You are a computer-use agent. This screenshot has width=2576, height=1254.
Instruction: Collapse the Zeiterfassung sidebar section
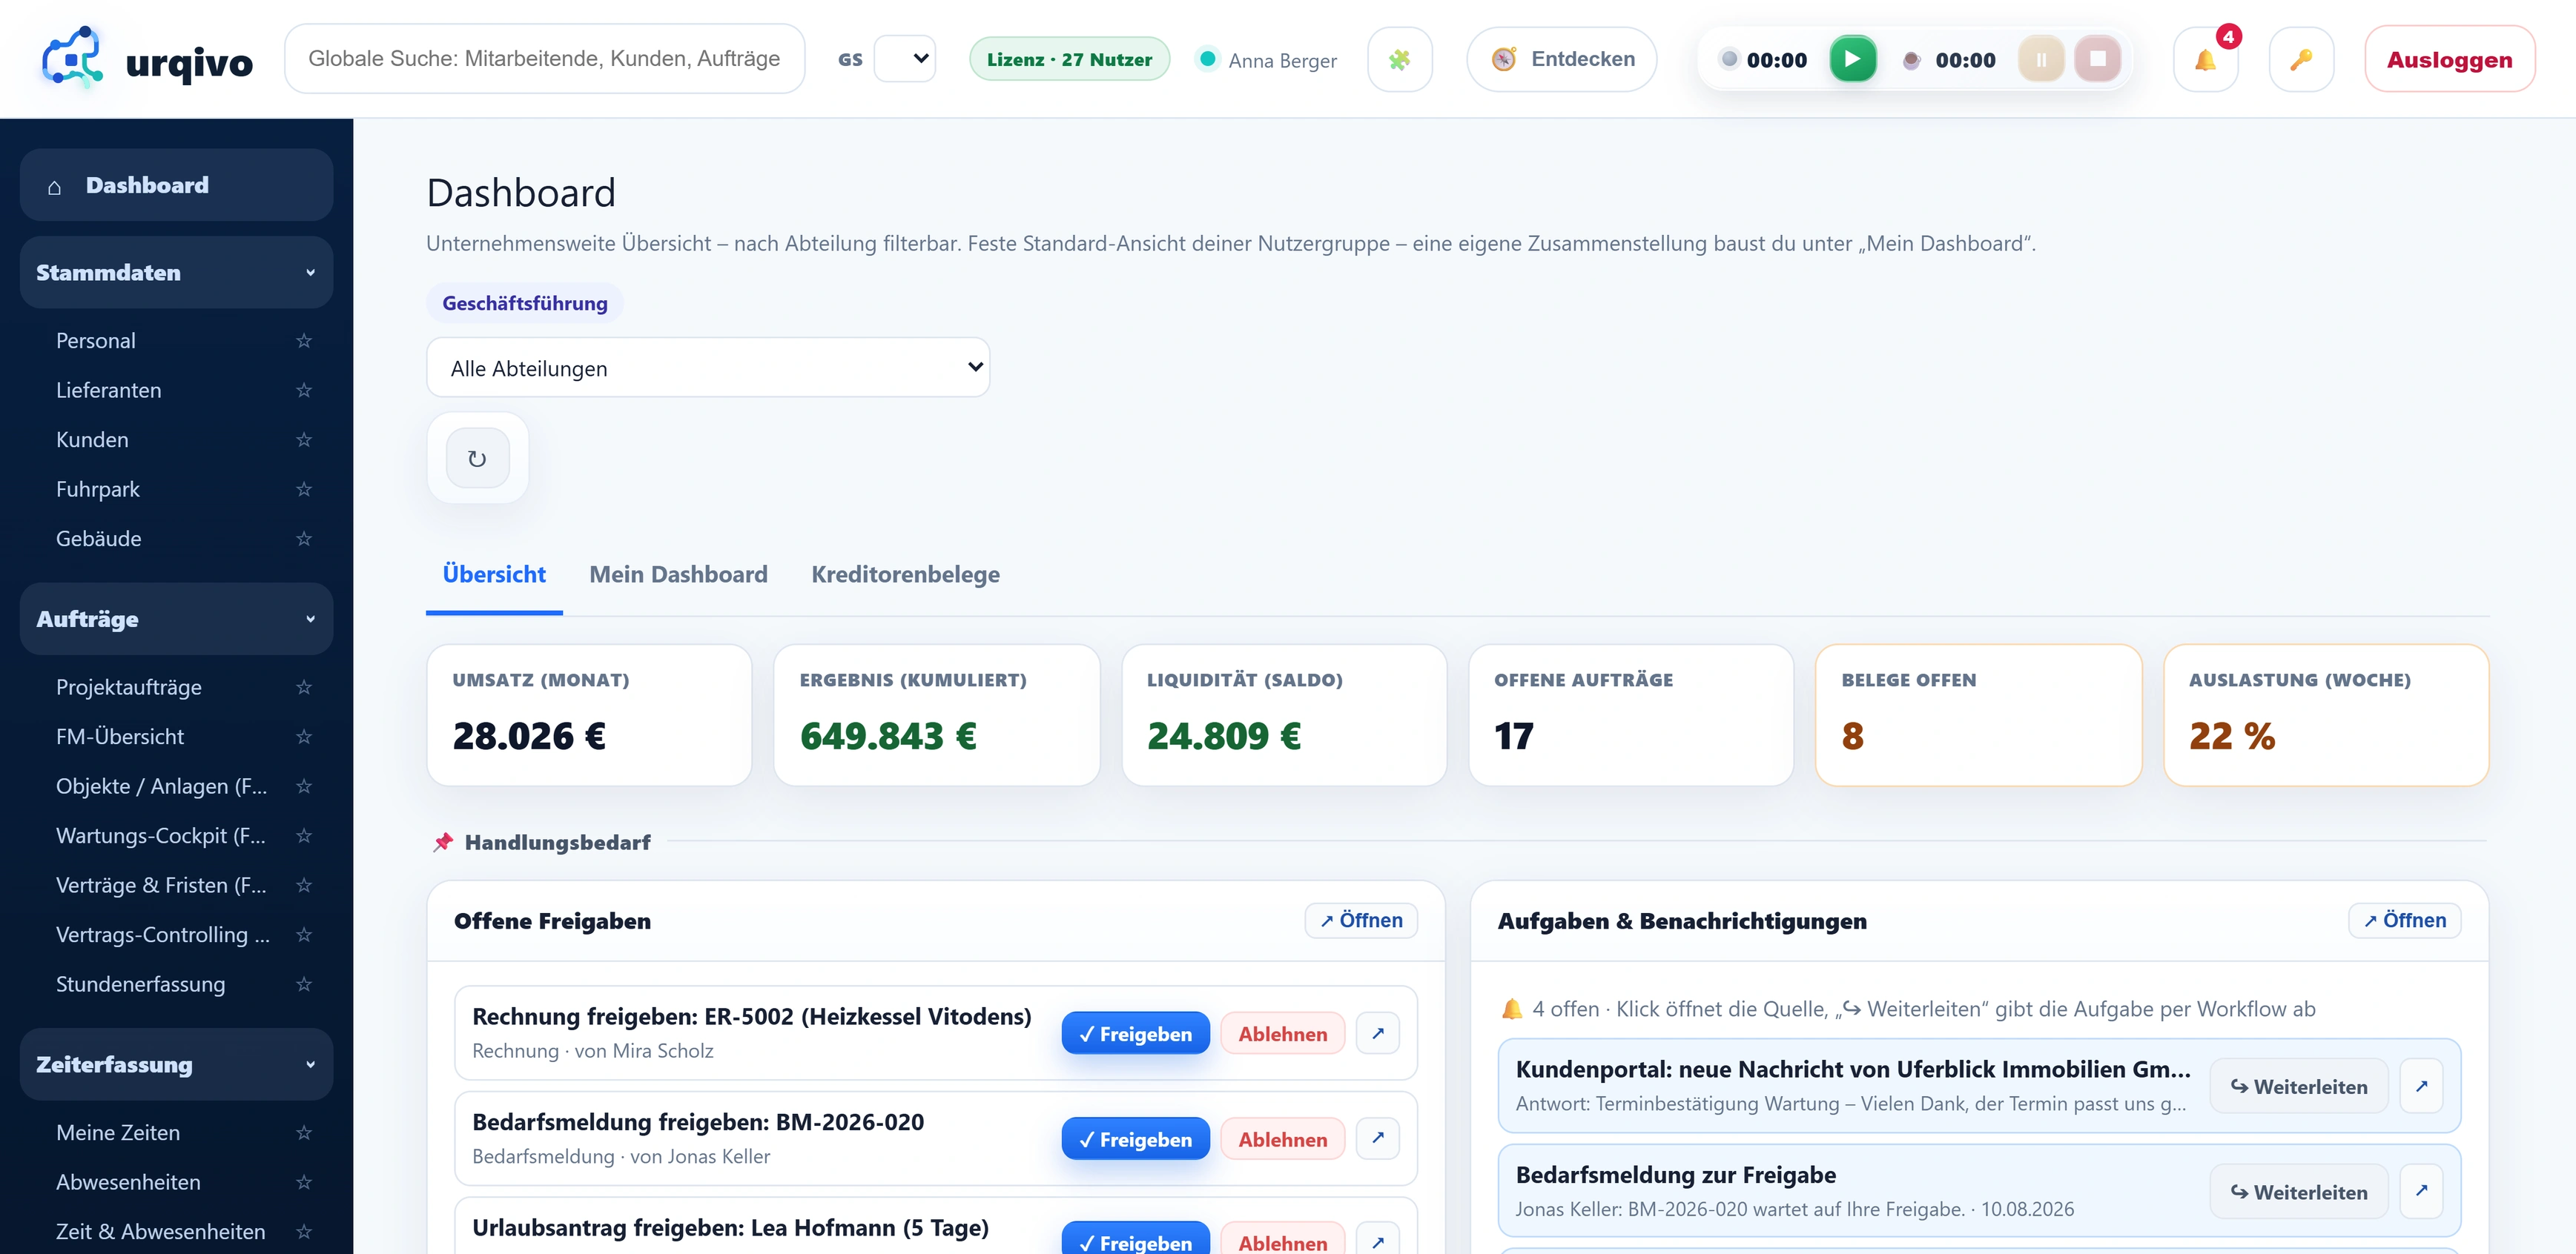(176, 1064)
